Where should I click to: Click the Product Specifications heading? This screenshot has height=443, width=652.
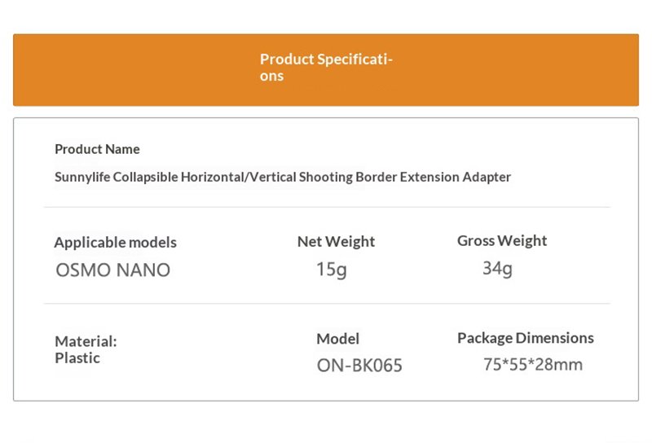point(326,67)
